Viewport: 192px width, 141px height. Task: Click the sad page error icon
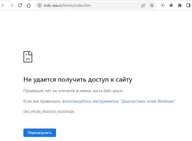coord(28,57)
